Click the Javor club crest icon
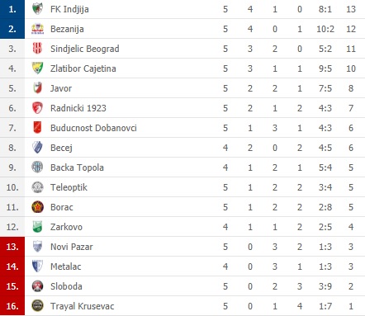The height and width of the screenshot is (316, 365). coord(37,88)
